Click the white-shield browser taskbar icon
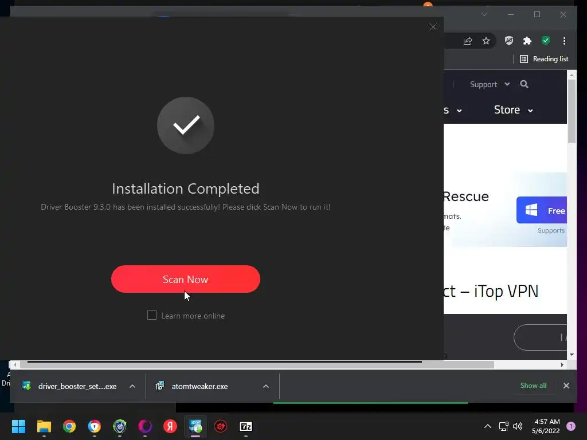587x440 pixels. tap(95, 426)
